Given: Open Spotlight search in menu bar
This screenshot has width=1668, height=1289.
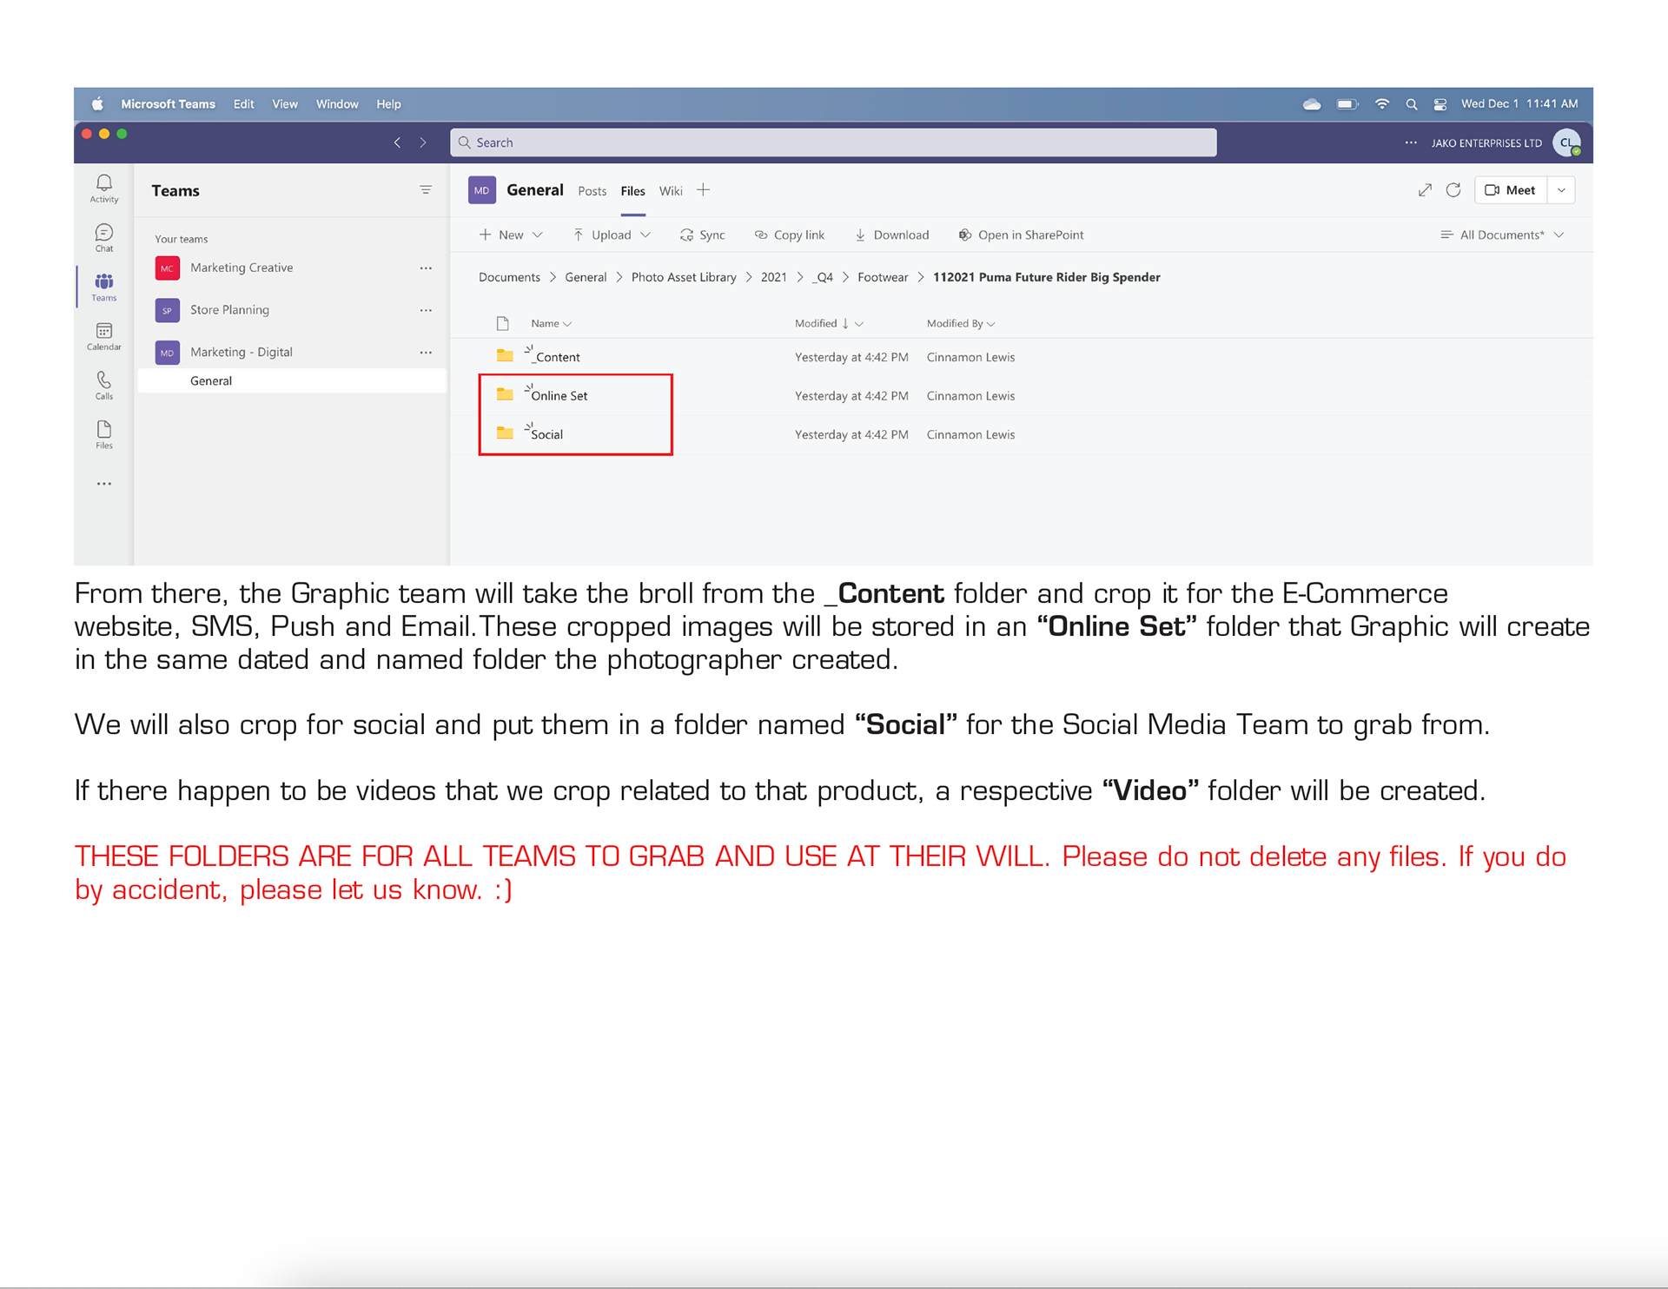Looking at the screenshot, I should point(1412,104).
